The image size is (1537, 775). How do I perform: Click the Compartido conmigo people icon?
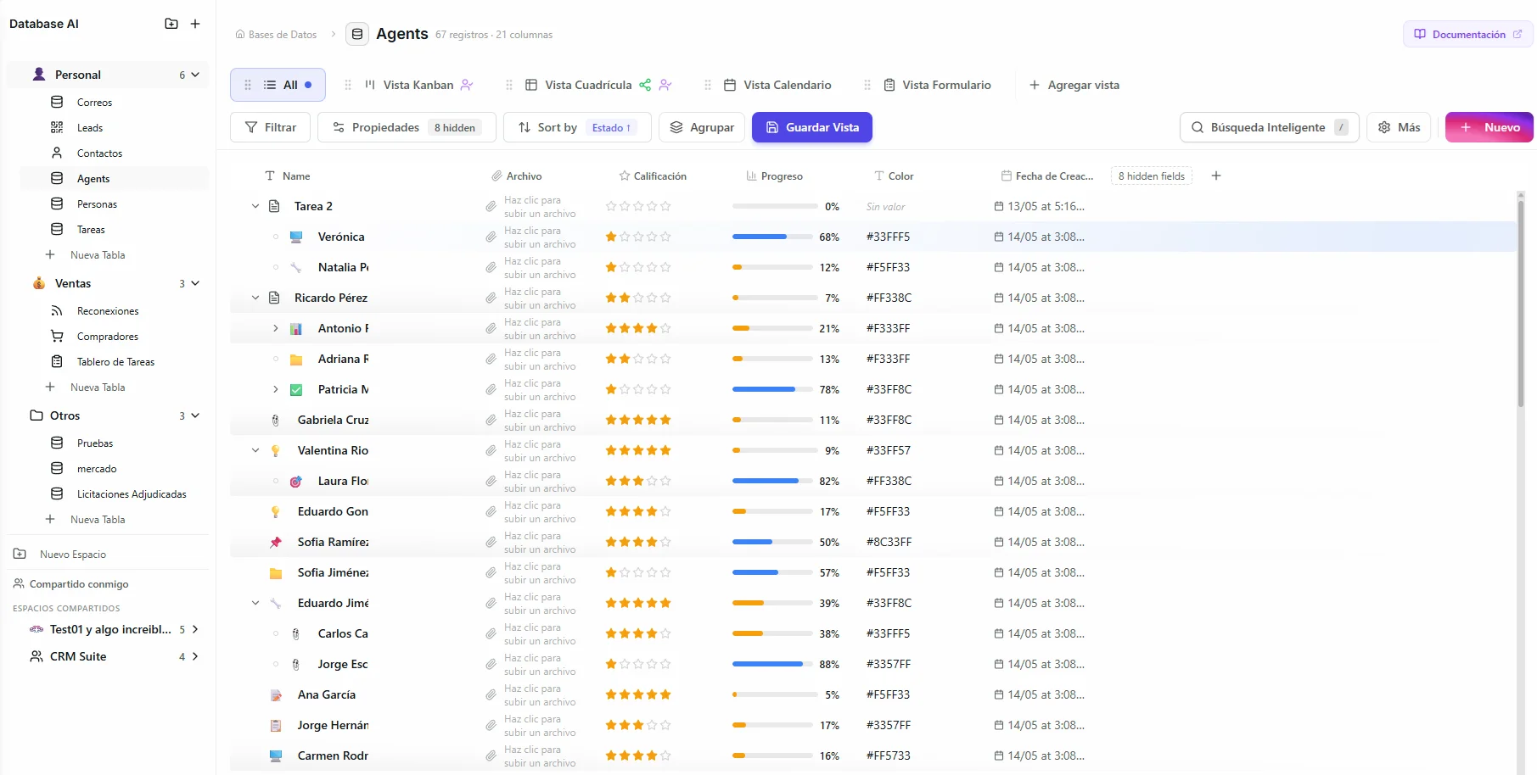[19, 583]
